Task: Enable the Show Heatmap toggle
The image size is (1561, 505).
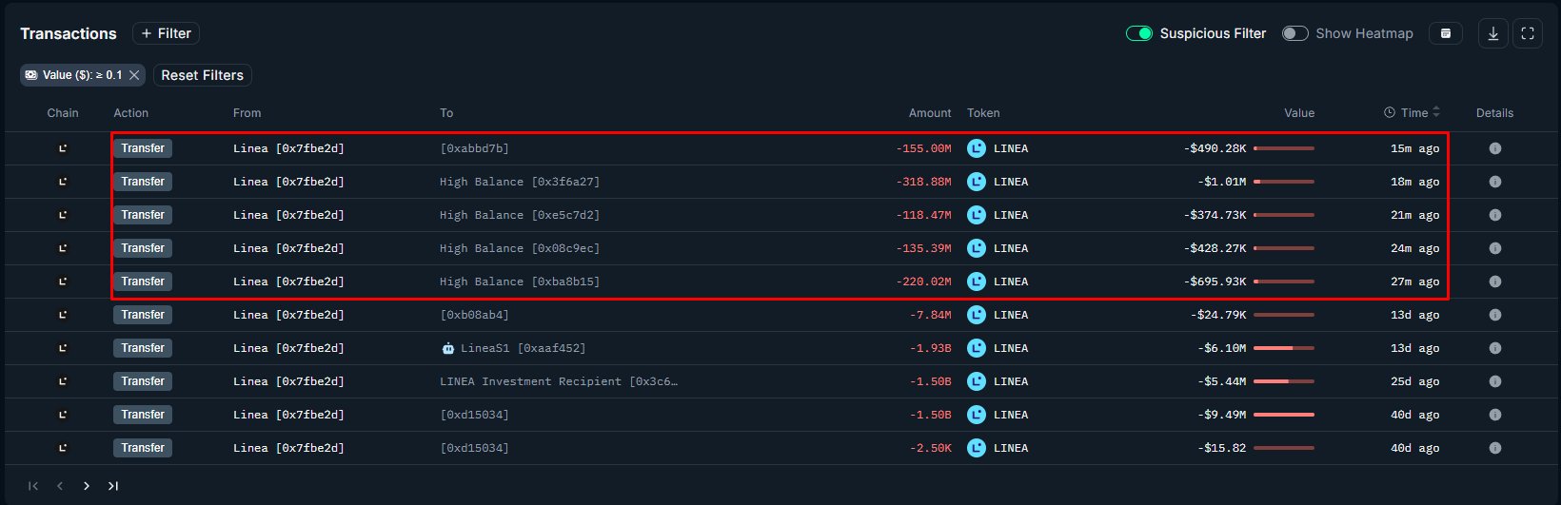Action: coord(1294,33)
